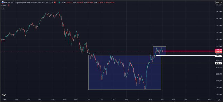Click the Russian flag symbol icon
This screenshot has width=223, height=102.
(x=3, y=2)
